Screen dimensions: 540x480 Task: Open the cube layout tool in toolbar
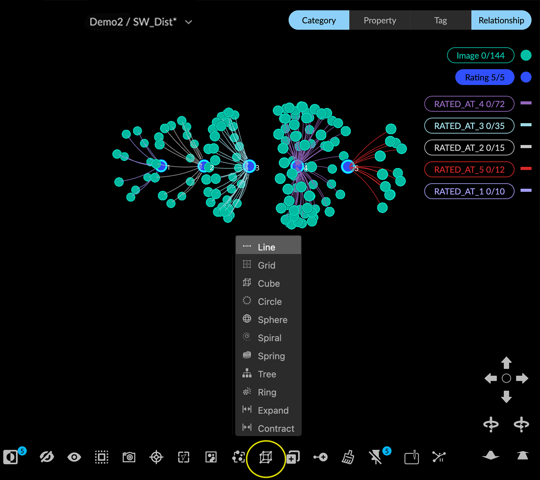[265, 457]
